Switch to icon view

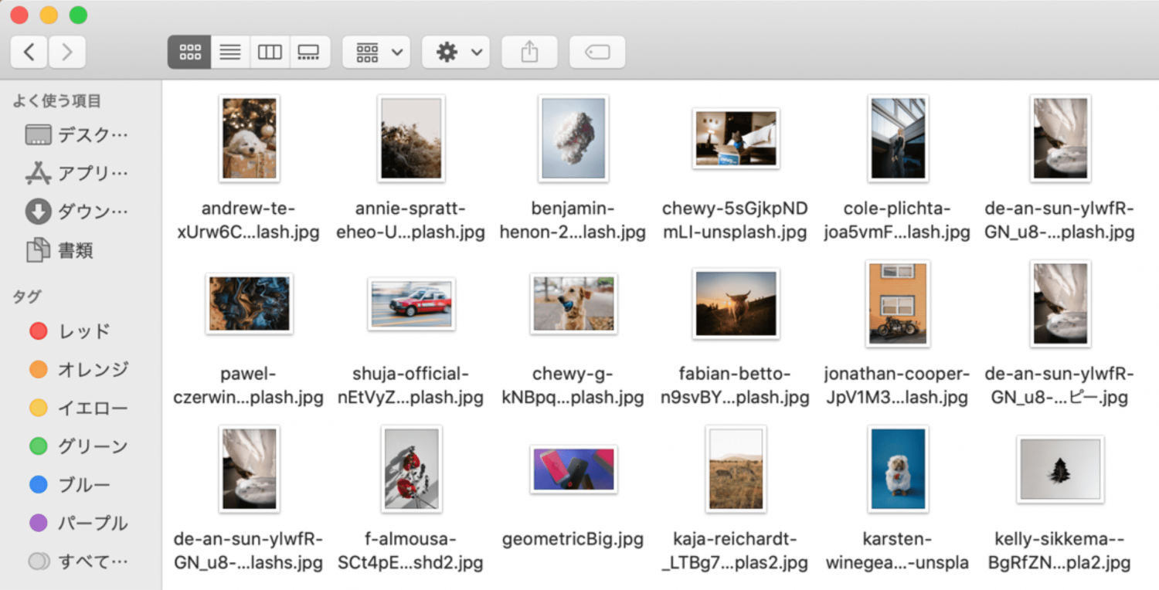click(189, 53)
